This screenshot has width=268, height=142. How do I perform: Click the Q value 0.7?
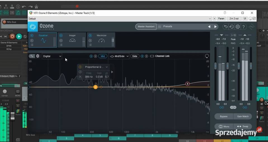(x=107, y=77)
